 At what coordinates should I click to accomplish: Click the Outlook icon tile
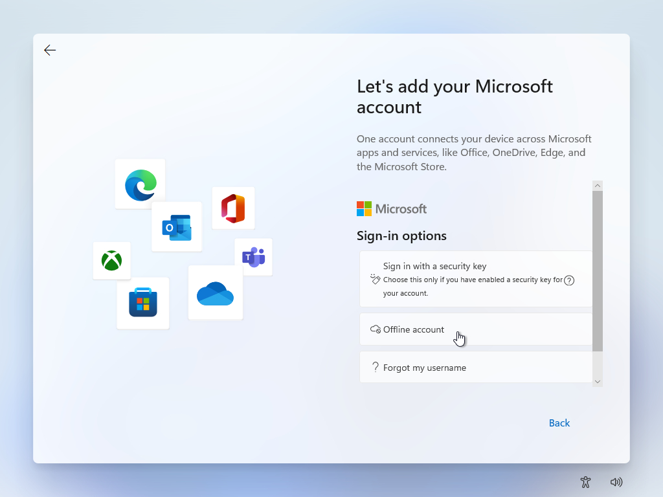click(x=177, y=227)
